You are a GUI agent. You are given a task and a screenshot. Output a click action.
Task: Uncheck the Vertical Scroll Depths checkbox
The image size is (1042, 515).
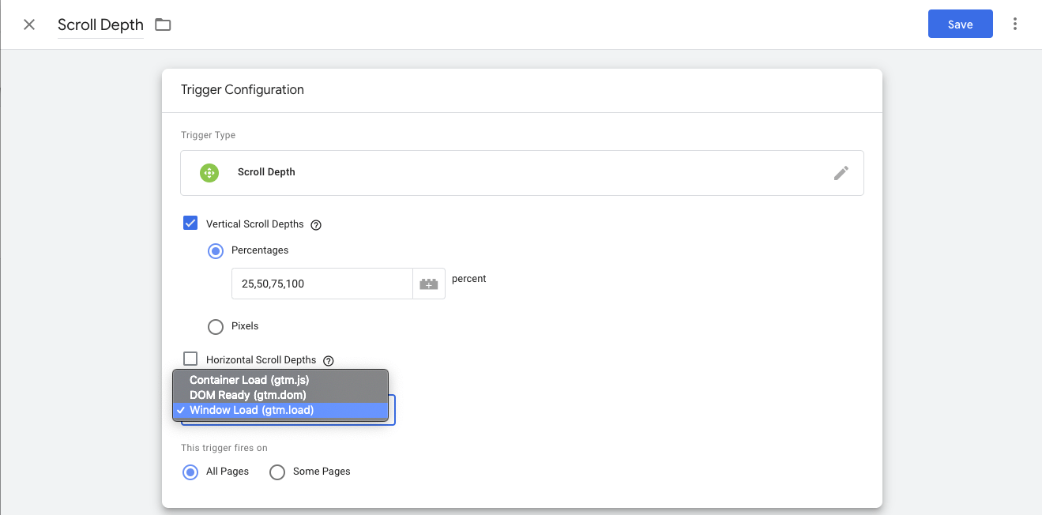coord(190,224)
